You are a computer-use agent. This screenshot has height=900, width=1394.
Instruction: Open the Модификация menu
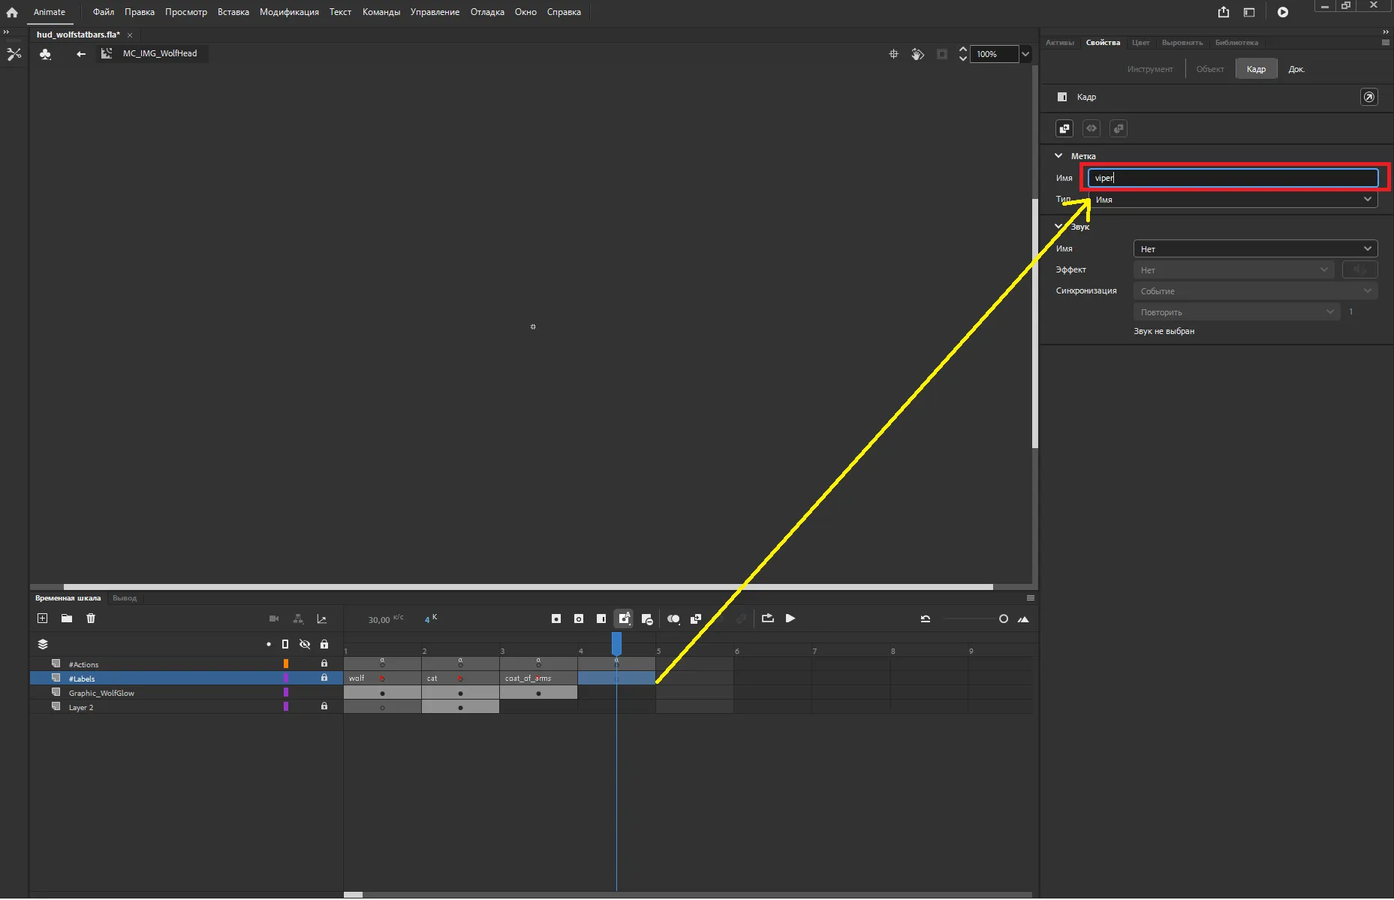tap(288, 11)
